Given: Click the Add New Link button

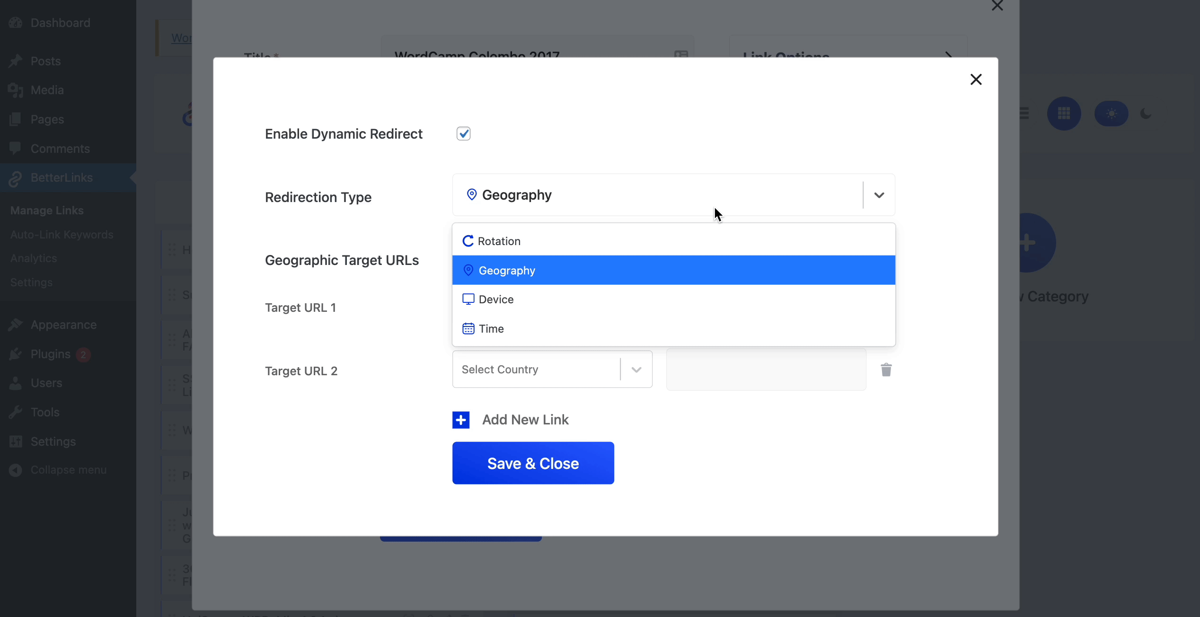Looking at the screenshot, I should (x=512, y=420).
